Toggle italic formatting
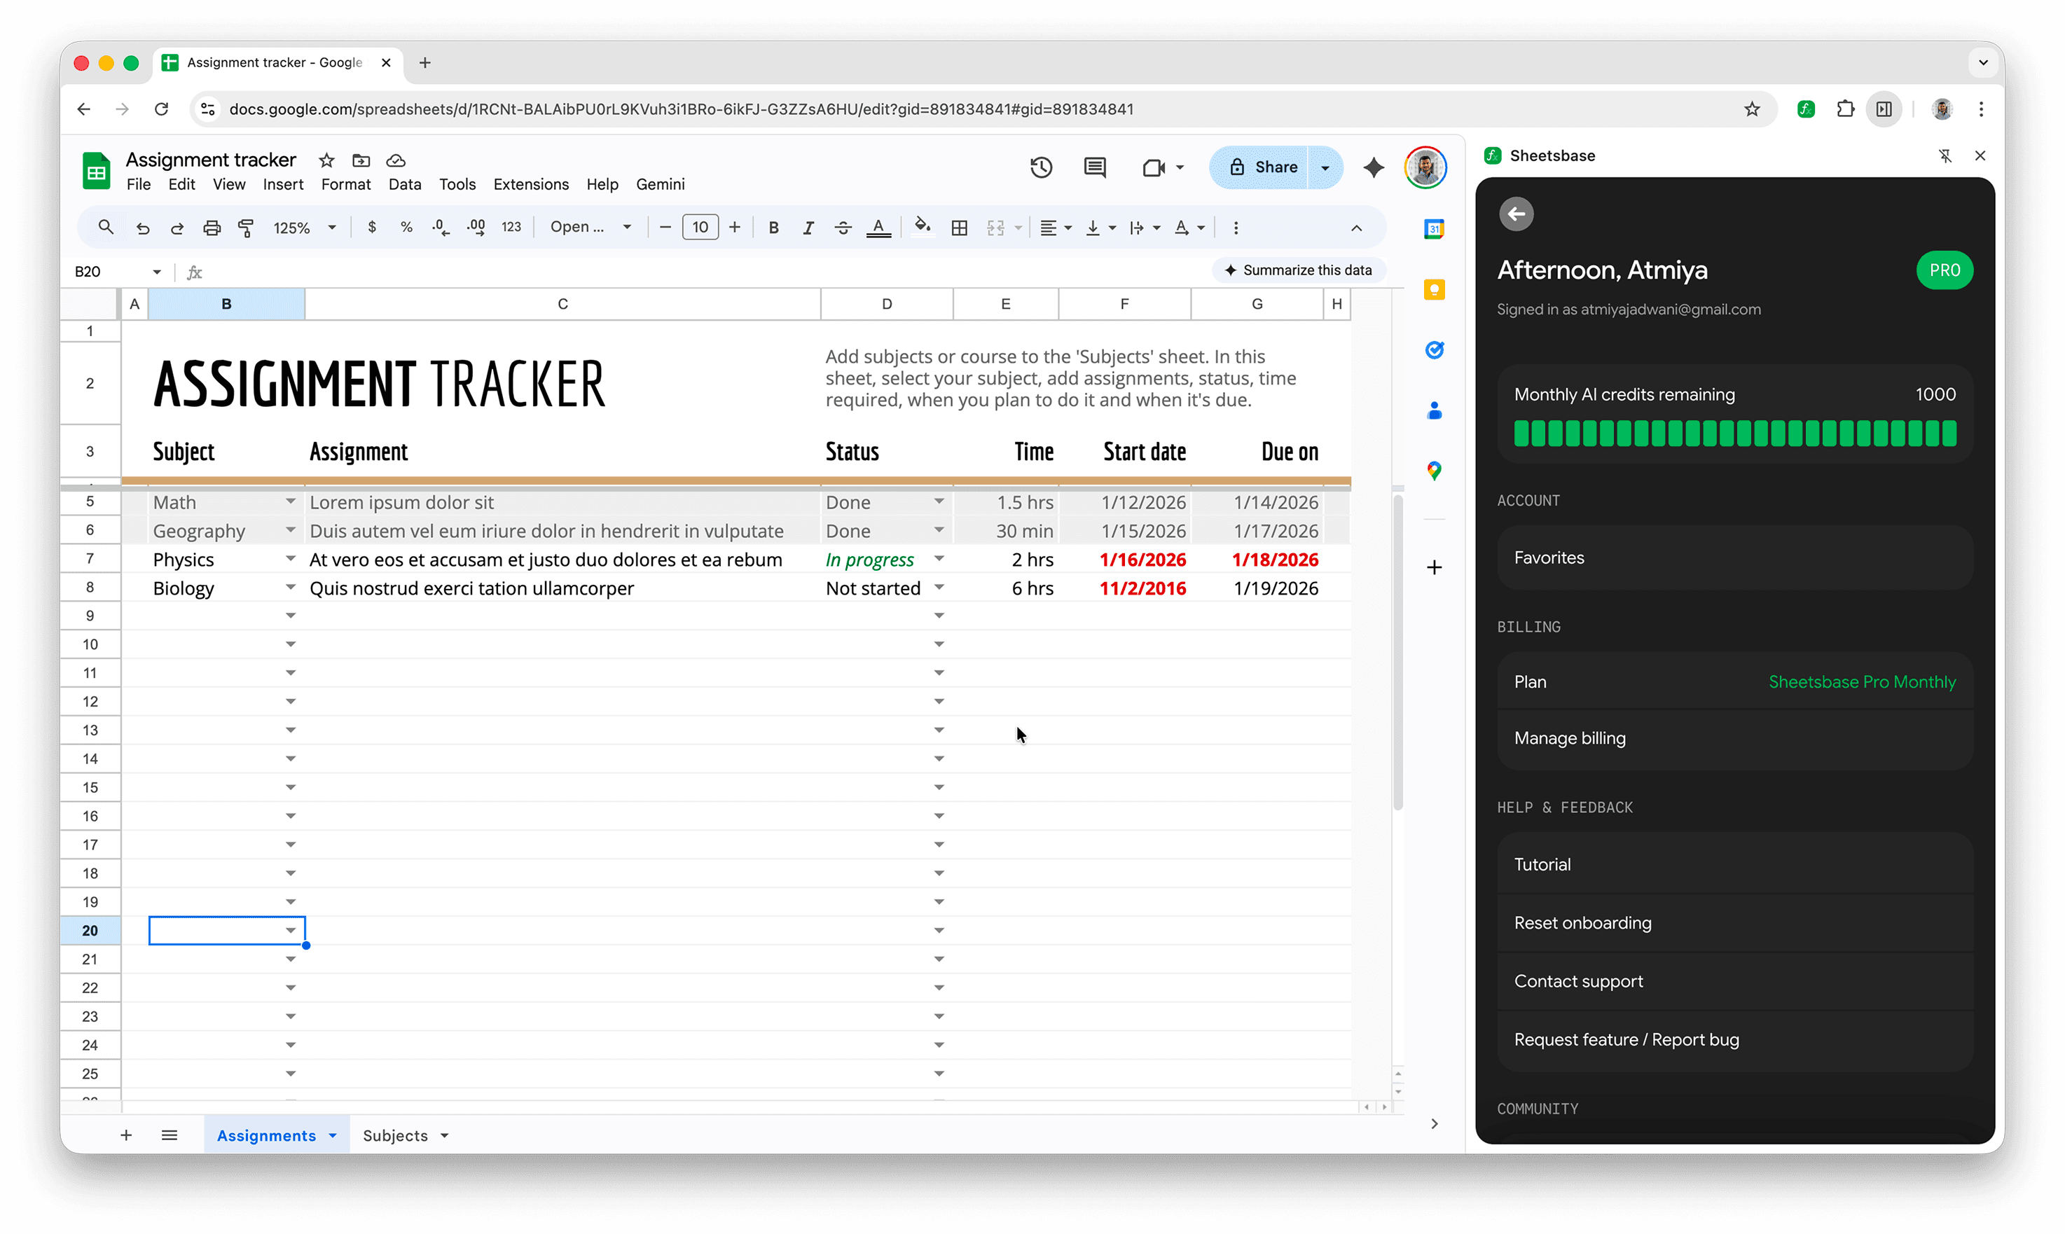 [808, 227]
